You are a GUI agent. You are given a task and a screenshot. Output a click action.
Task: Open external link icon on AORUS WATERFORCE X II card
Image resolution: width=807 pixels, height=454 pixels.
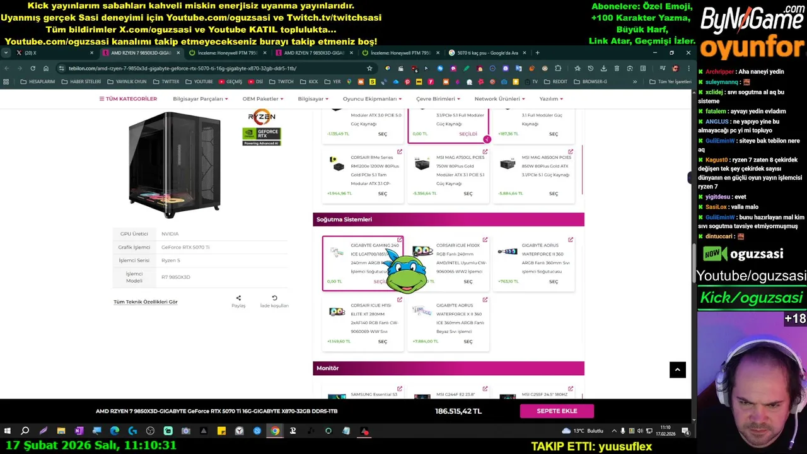[x=485, y=300]
